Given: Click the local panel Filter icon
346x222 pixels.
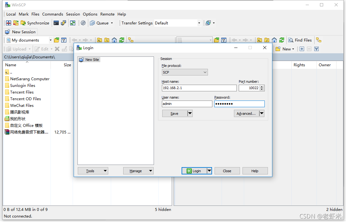Looking at the screenshot, I should click(x=64, y=40).
